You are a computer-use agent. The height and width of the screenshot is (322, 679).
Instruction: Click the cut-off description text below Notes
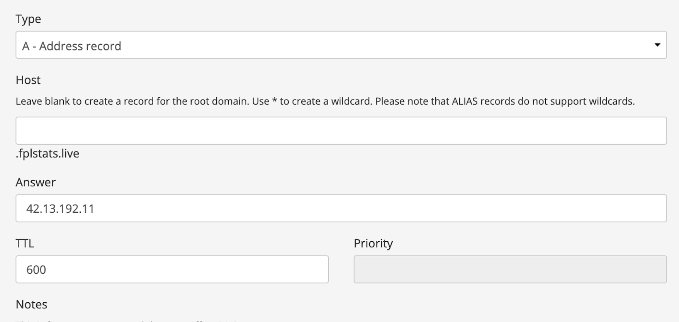point(127,321)
